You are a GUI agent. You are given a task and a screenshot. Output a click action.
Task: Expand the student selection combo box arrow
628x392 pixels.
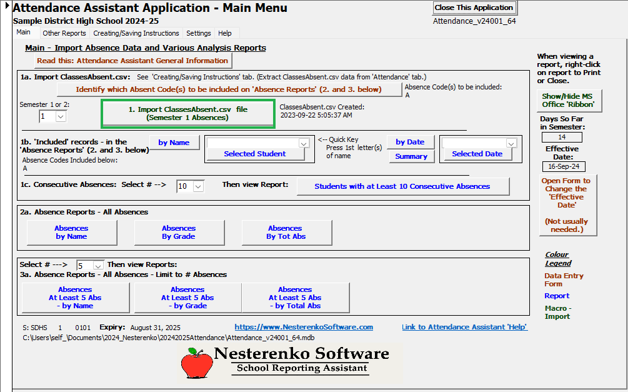click(304, 144)
